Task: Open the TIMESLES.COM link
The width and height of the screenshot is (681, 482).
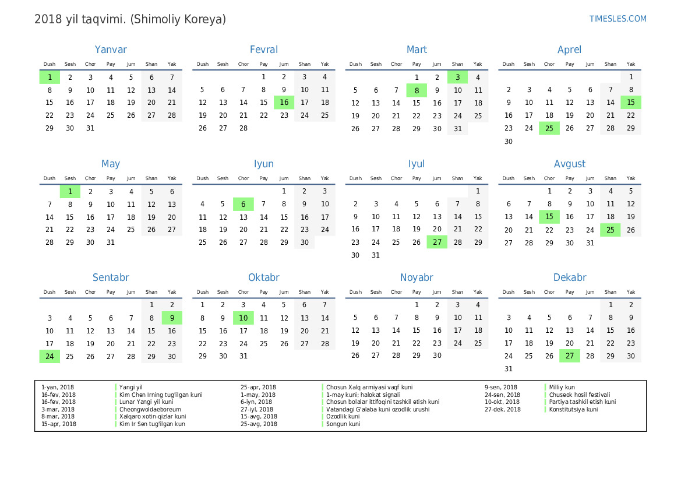Action: 618,19
